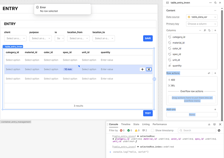Click the console Search field
This screenshot has height=158, width=224.
[197, 130]
